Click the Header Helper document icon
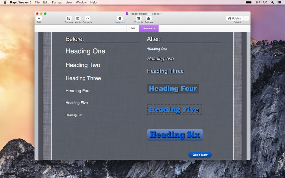Image resolution: width=285 pixels, height=178 pixels. (127, 14)
